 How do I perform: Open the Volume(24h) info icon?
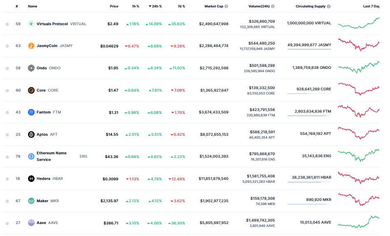pyautogui.click(x=273, y=7)
